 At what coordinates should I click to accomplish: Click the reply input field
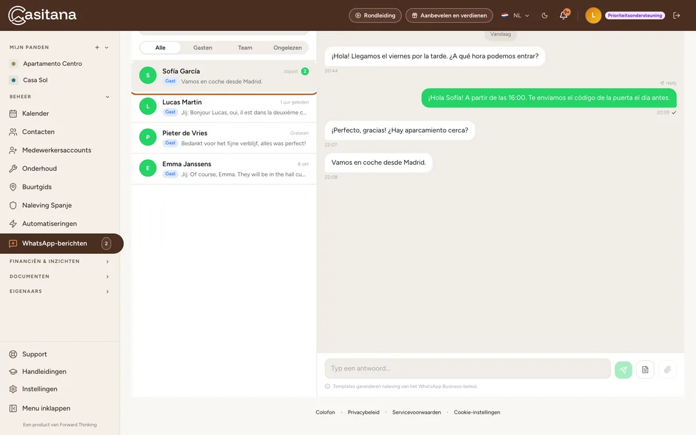click(467, 369)
